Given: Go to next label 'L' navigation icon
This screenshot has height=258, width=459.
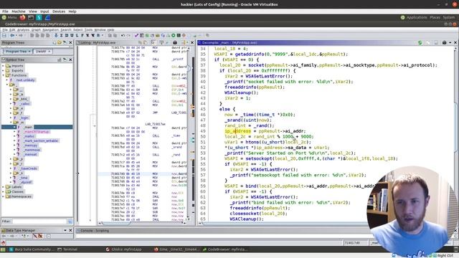Looking at the screenshot, I should [77, 35].
